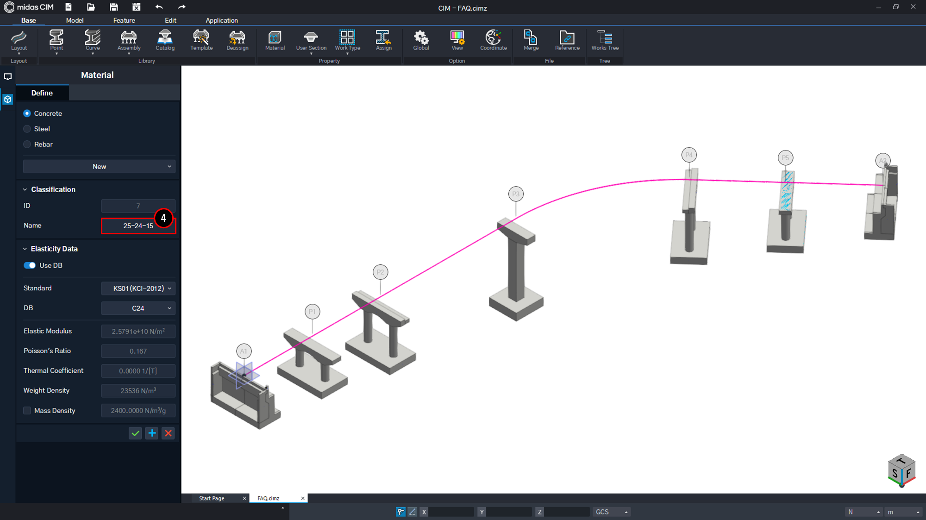Viewport: 926px width, 520px height.
Task: Toggle off the Use DB switch
Action: [30, 265]
